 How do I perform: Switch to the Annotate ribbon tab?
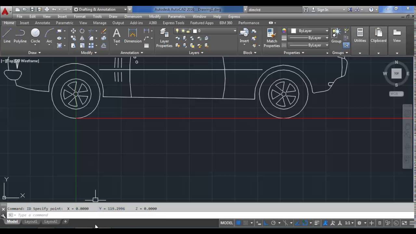42,23
